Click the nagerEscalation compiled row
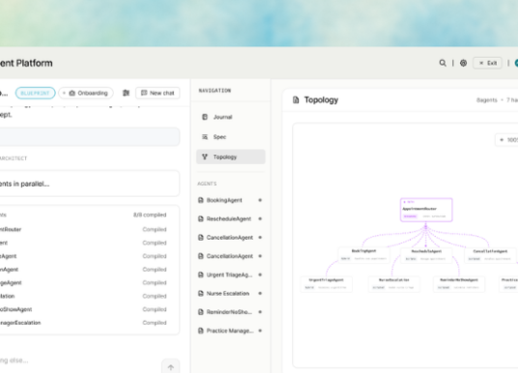518x373 pixels. 83,323
